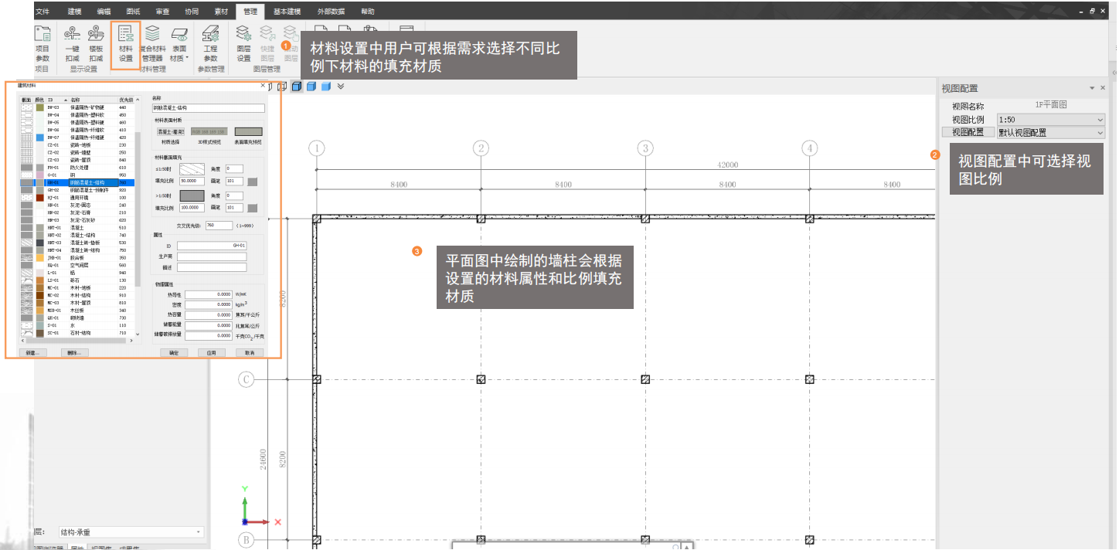Click the 热导性 value field
Viewport: 1119px width, 550px height.
[x=209, y=294]
